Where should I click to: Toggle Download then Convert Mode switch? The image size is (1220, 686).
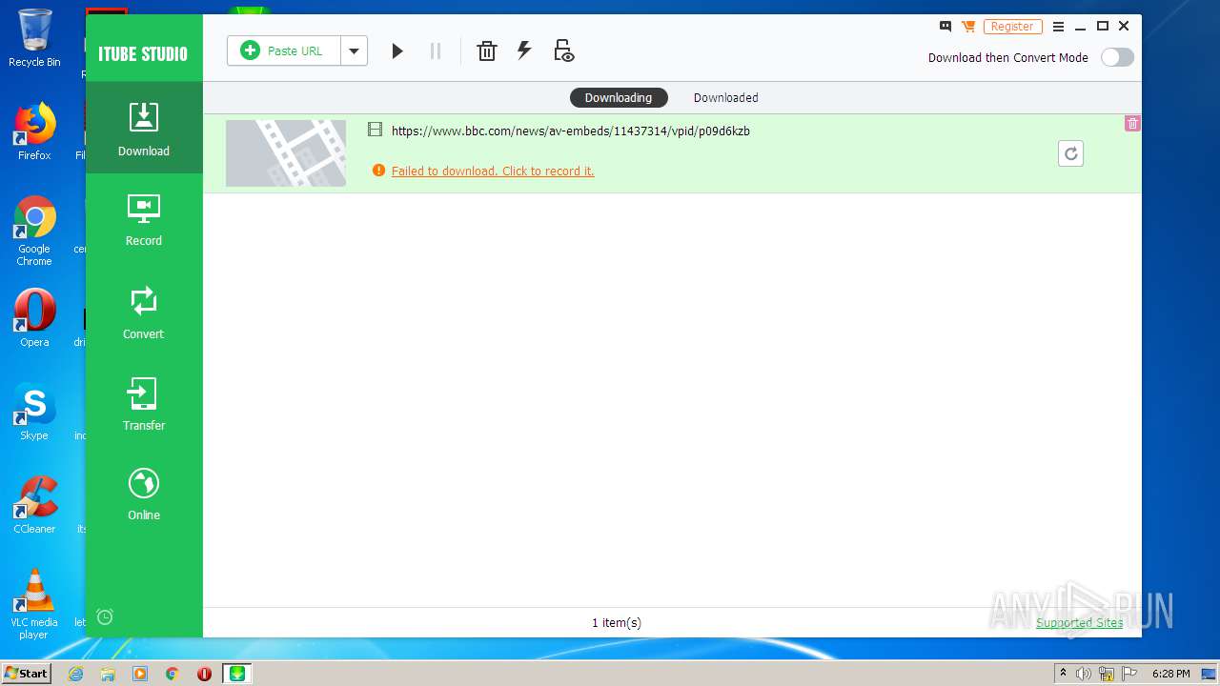click(x=1117, y=57)
